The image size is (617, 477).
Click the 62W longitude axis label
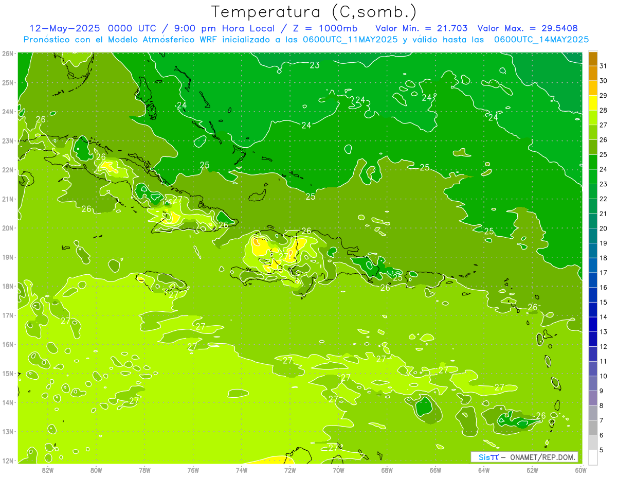click(x=532, y=470)
